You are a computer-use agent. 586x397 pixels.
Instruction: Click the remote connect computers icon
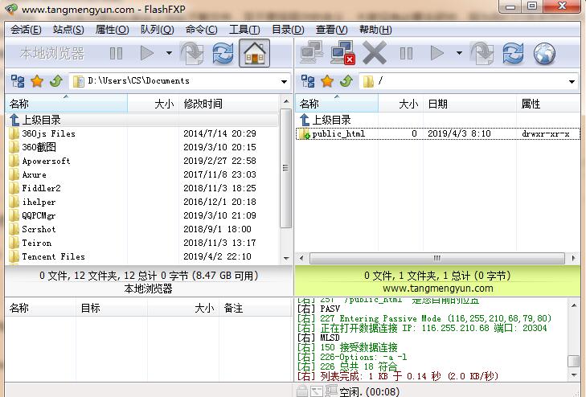312,52
